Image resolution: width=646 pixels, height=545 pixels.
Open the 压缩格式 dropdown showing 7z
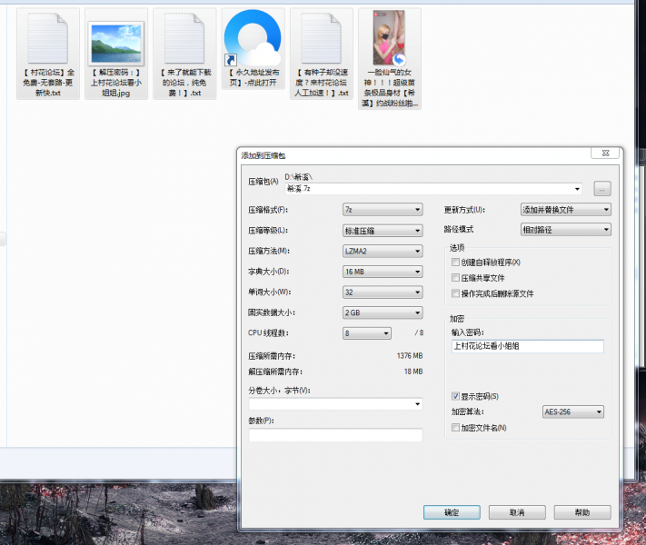point(383,210)
